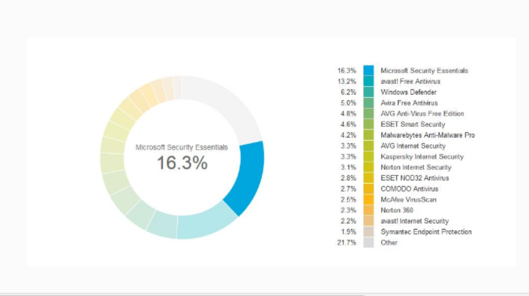529x296 pixels.
Task: Select the avast! Free Antivirus legend label
Action: click(410, 81)
